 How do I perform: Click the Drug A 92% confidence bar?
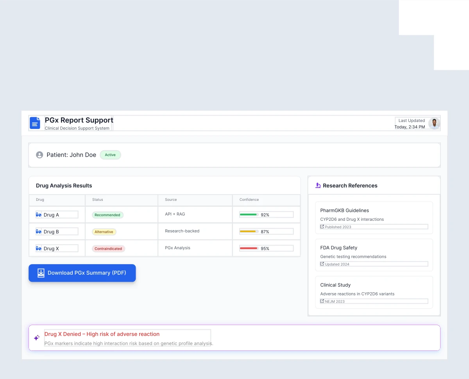(x=249, y=215)
